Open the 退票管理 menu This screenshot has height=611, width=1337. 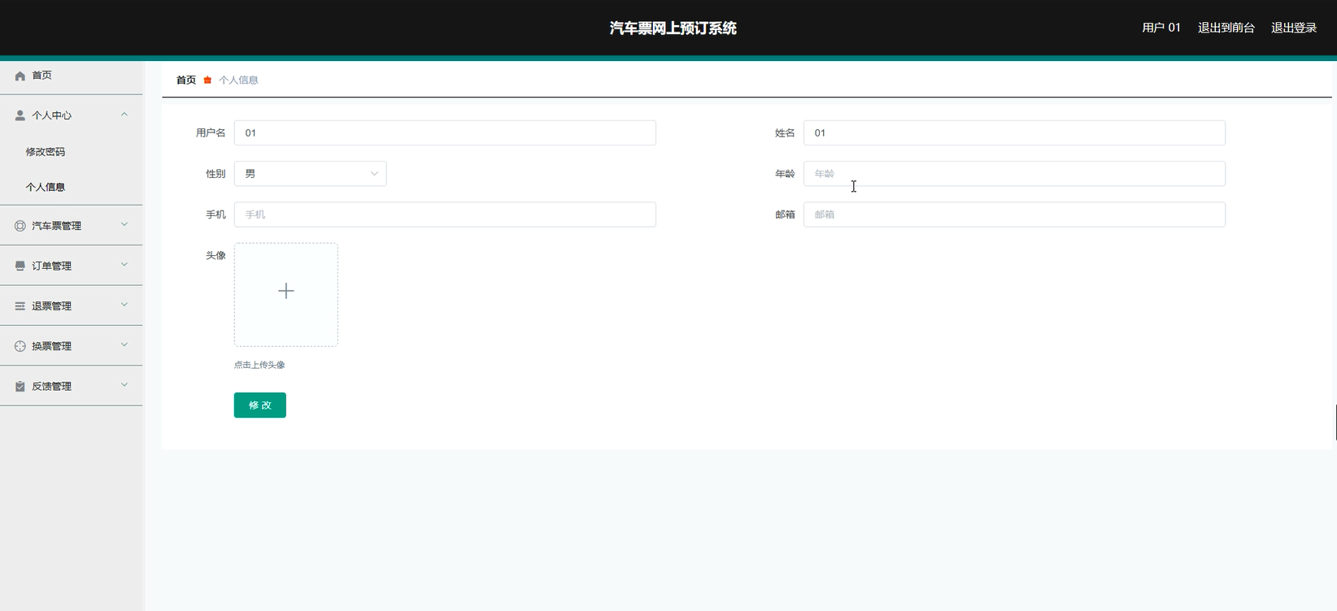pos(72,306)
